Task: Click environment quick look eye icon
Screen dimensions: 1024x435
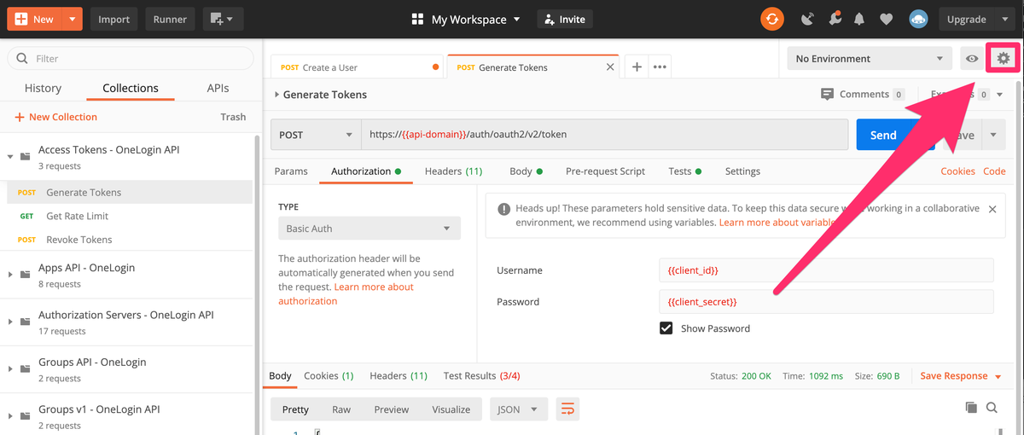Action: click(x=971, y=59)
